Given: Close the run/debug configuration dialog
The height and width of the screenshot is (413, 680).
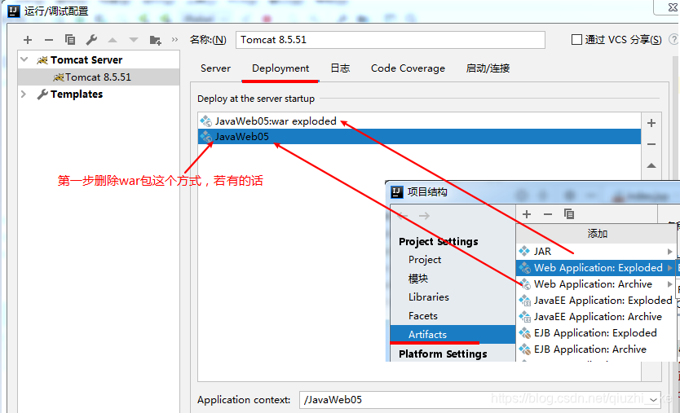Looking at the screenshot, I should (x=672, y=8).
